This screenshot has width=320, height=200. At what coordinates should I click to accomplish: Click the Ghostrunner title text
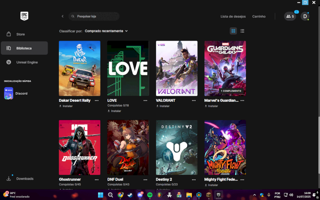(x=70, y=179)
